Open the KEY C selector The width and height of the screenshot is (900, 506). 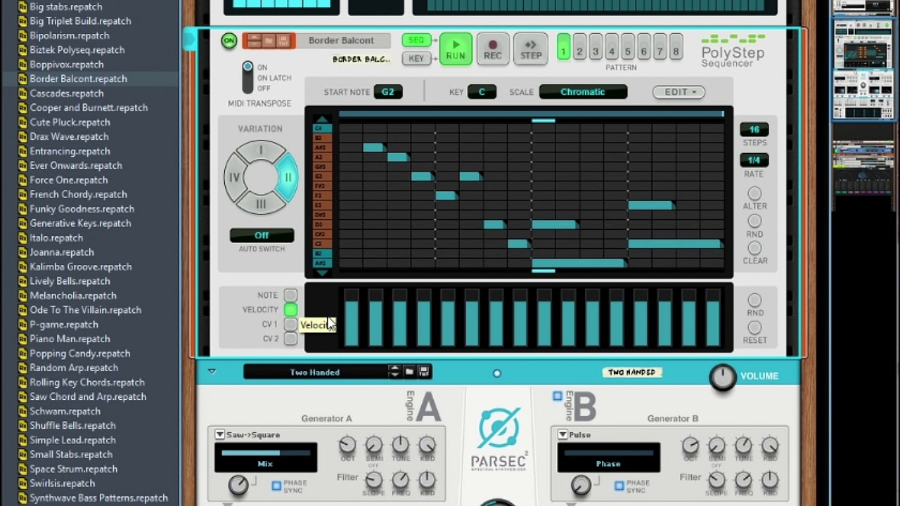click(x=482, y=92)
